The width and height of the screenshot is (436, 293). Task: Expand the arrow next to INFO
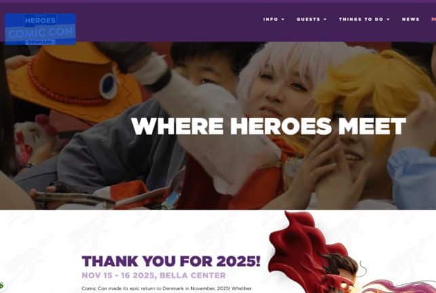click(x=283, y=20)
